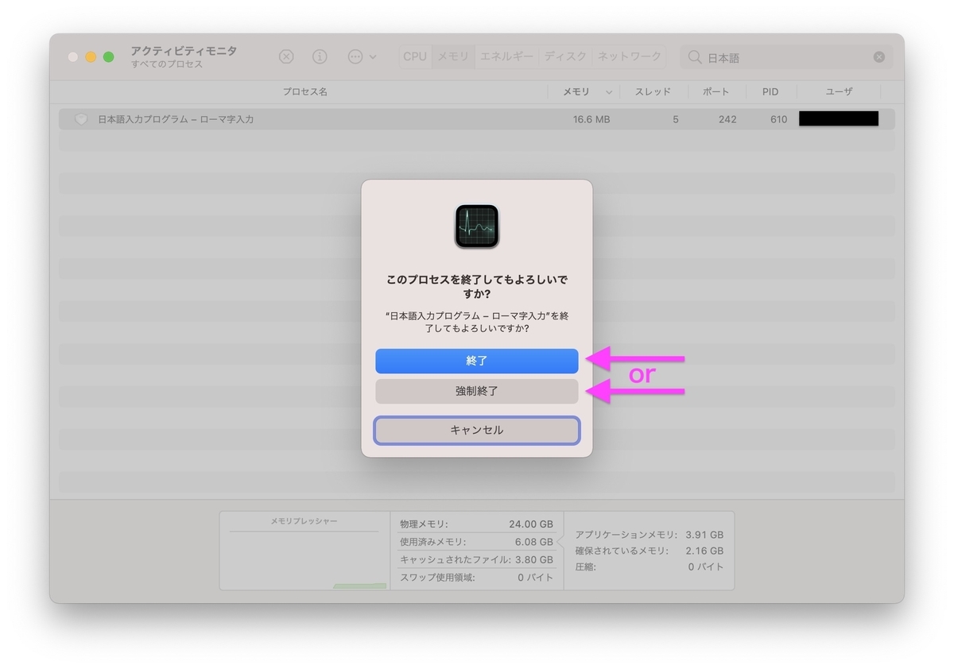954x669 pixels.
Task: Switch to the メモリ tab
Action: [453, 56]
